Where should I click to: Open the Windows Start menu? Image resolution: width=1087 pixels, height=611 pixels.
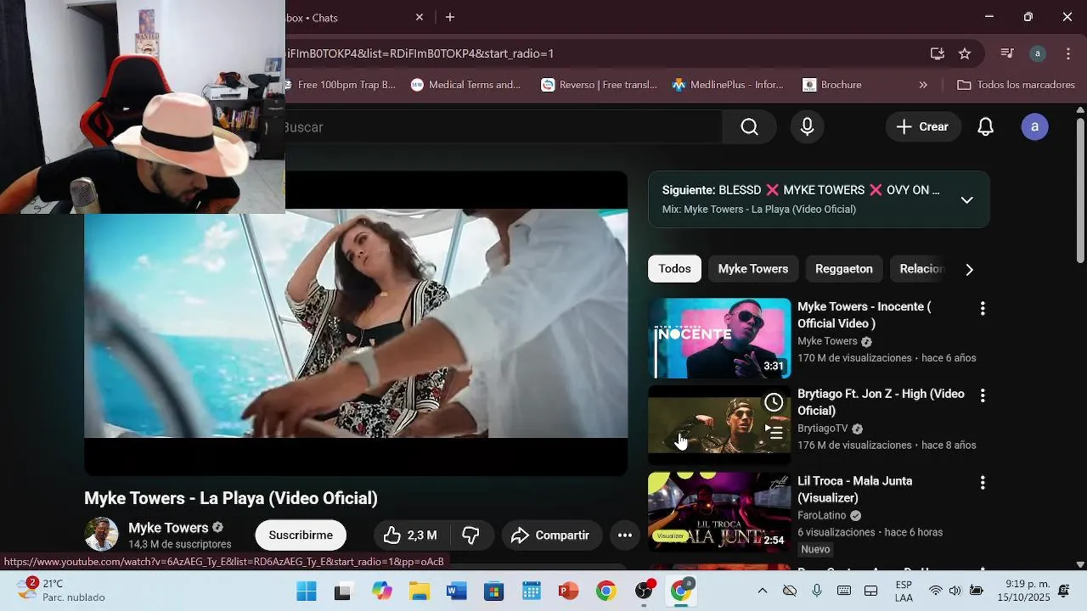[x=307, y=591]
